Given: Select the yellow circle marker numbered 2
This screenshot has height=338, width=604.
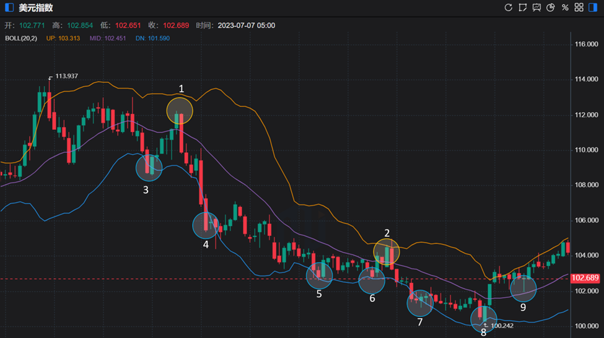Looking at the screenshot, I should tap(387, 252).
